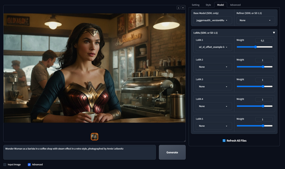Click the LoRA 4 weight value field
285x169 pixels.
[x=264, y=100]
